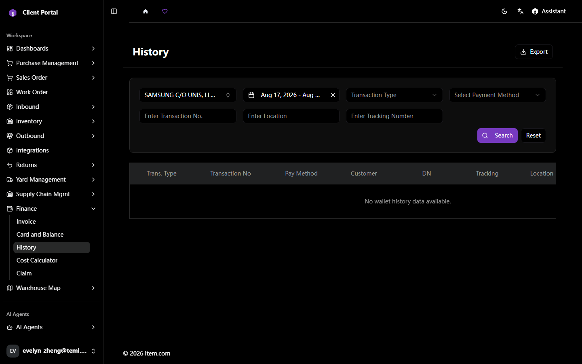Open the Cost Calculator submenu item
Viewport: 582px width, 364px height.
point(52,260)
